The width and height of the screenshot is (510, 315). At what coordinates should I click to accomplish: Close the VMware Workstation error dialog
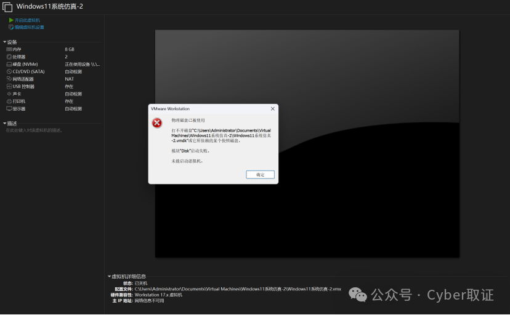tap(273, 109)
